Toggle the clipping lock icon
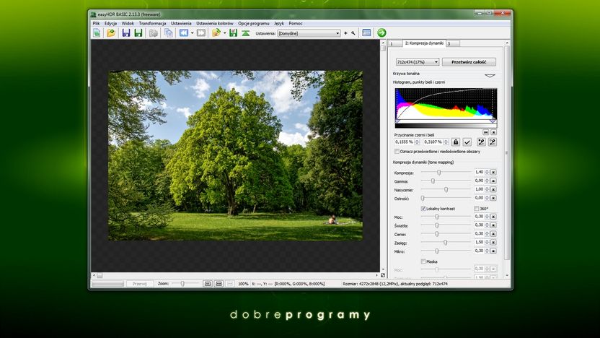 pyautogui.click(x=456, y=142)
